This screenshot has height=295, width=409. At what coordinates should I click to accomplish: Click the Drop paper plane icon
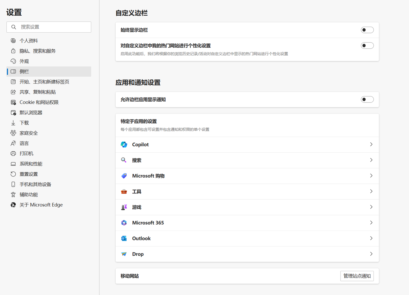point(124,254)
